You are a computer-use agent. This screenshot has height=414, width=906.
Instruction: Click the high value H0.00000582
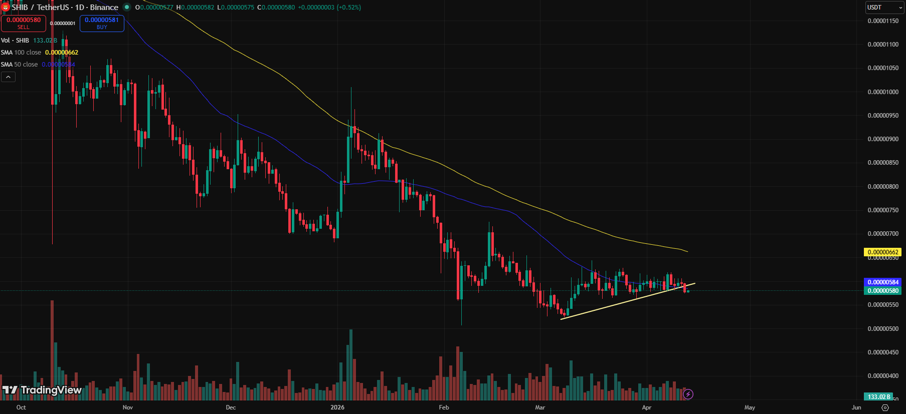click(195, 8)
